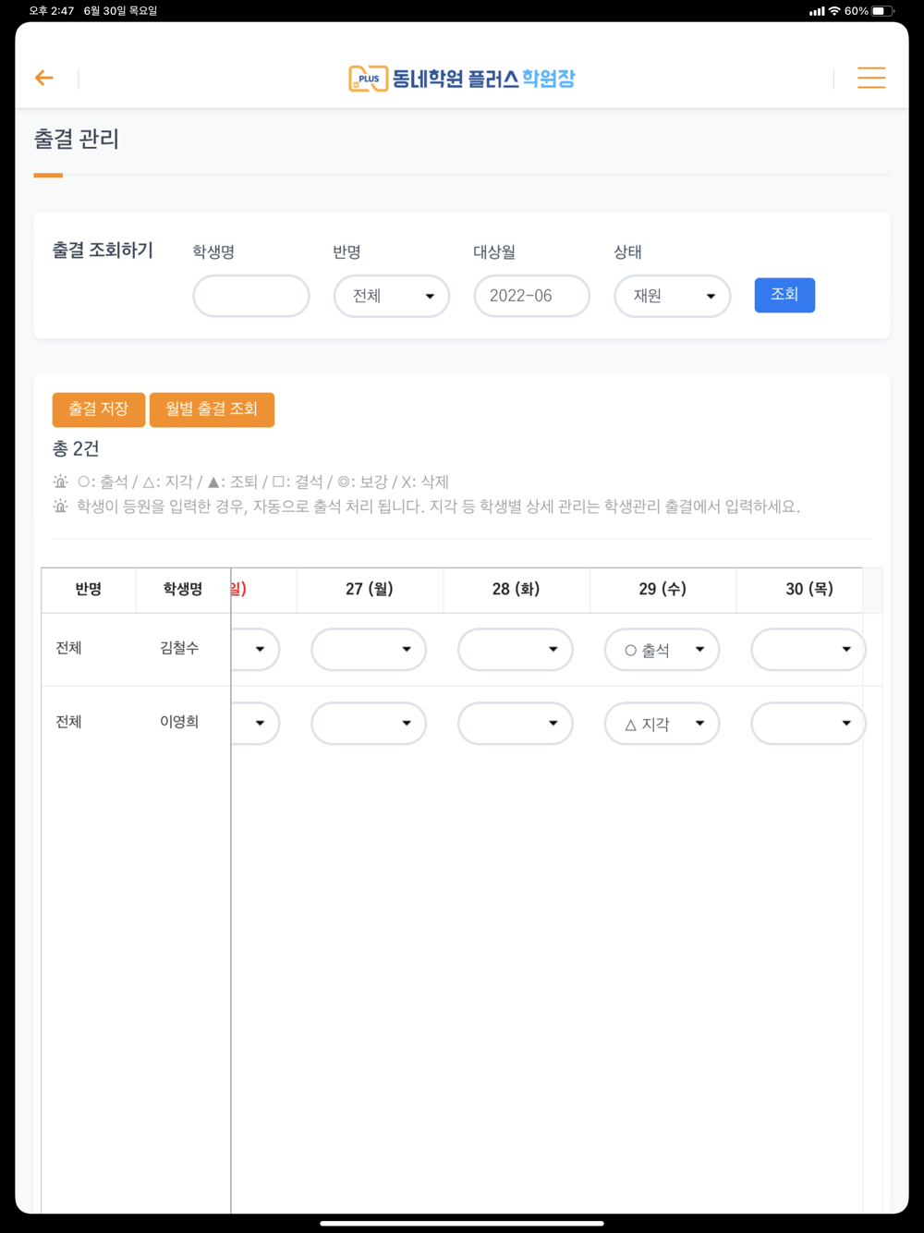Viewport: 924px width, 1233px height.
Task: Tap the battery indicator in status bar
Action: (883, 11)
